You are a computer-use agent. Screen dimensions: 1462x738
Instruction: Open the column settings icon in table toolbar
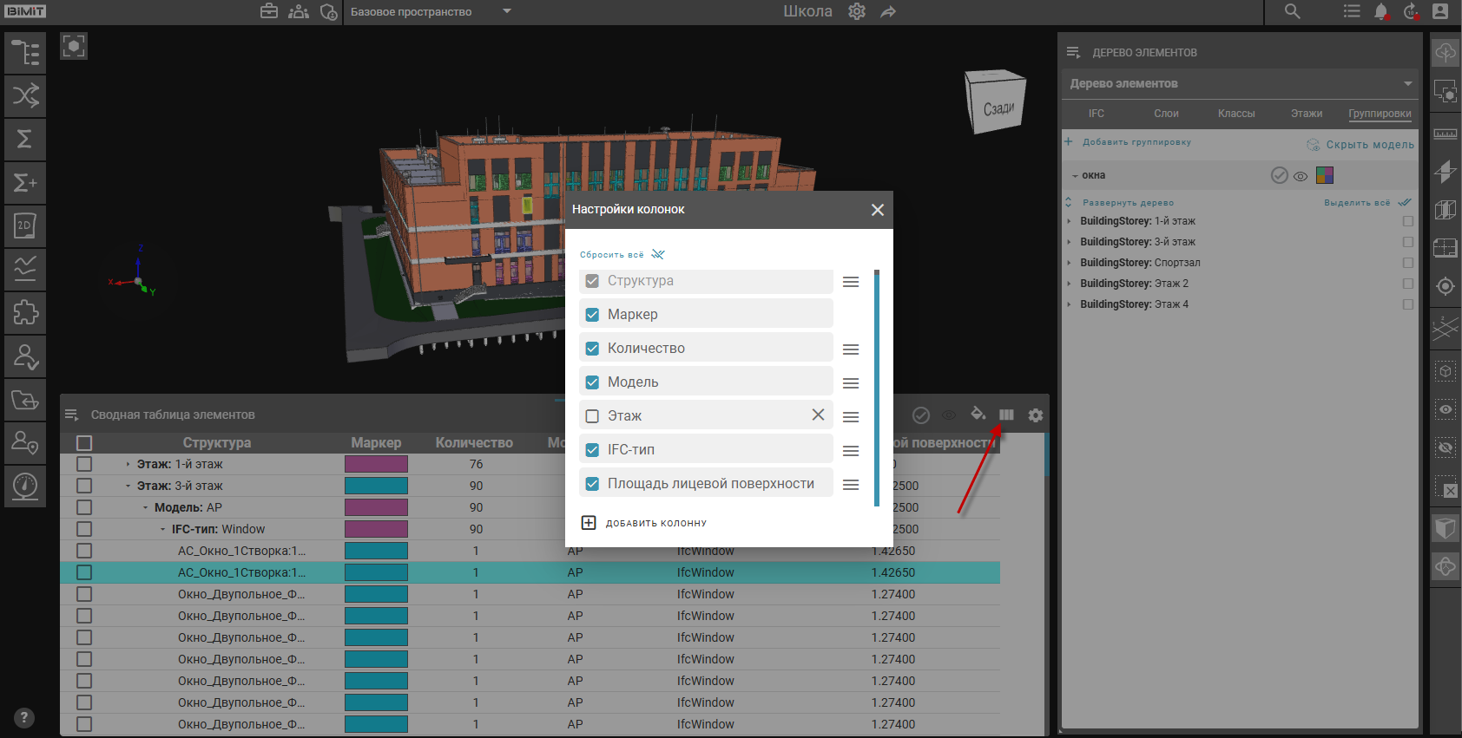click(x=1006, y=415)
